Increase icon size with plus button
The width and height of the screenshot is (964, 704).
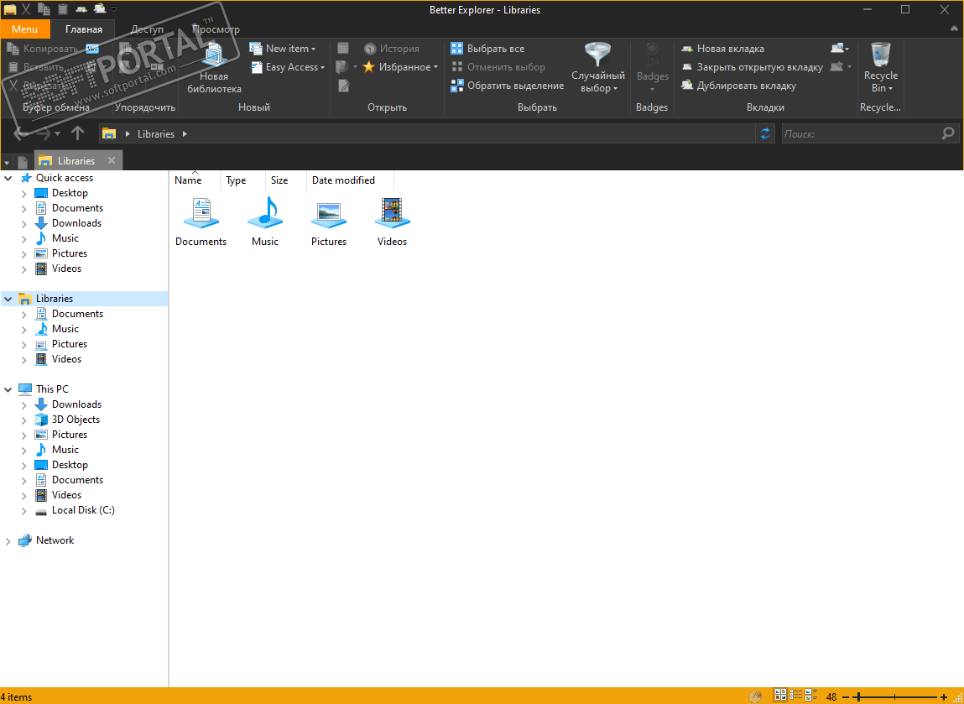coord(944,696)
